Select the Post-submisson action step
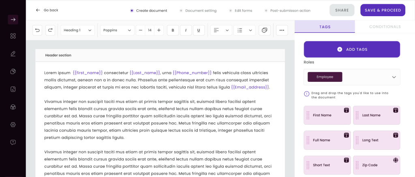Screen dimensions: 415x177 [x=287, y=11]
